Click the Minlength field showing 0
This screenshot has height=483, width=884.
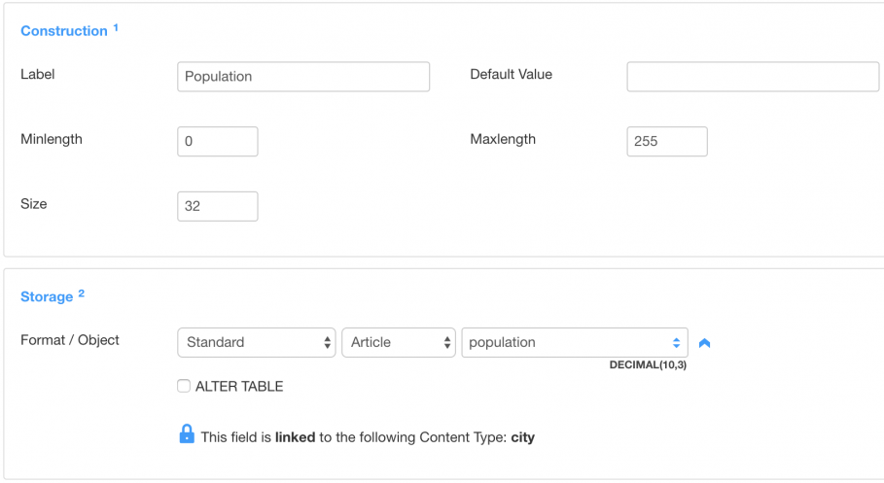point(218,142)
